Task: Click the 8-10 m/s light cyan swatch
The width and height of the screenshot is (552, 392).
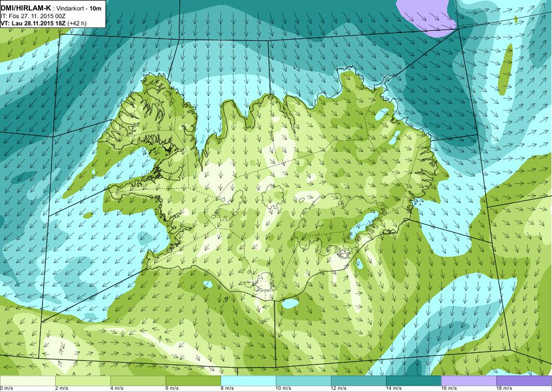Action: click(248, 381)
